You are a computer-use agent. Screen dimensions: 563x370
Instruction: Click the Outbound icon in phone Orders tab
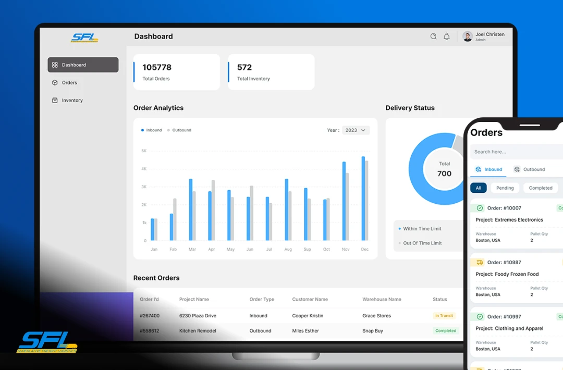tap(517, 169)
